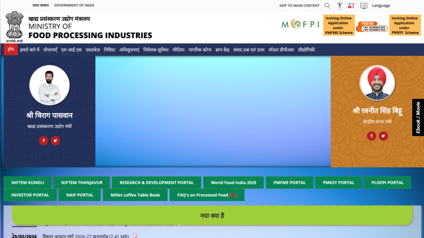Open the नागरिक कोना menu
Viewport: 424px width, 238px height.
200,50
